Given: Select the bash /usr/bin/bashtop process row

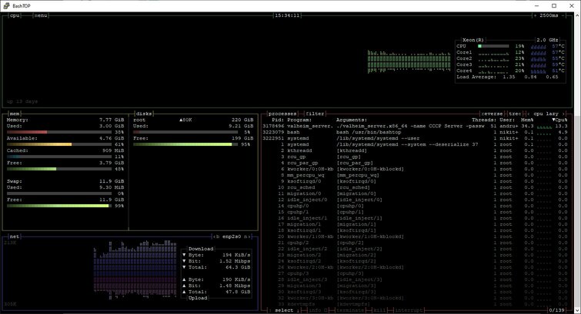Looking at the screenshot, I should pyautogui.click(x=415, y=132).
